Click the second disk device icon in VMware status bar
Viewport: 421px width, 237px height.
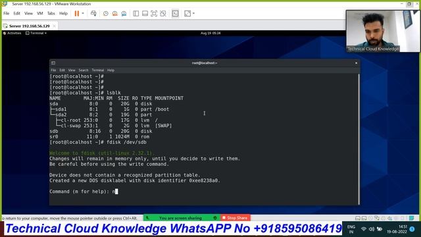pos(364,218)
